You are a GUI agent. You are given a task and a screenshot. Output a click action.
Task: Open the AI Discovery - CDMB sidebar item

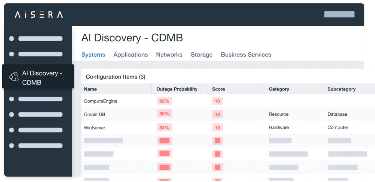click(x=42, y=78)
